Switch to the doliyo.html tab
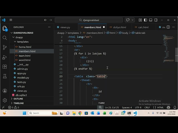 (x=120, y=27)
